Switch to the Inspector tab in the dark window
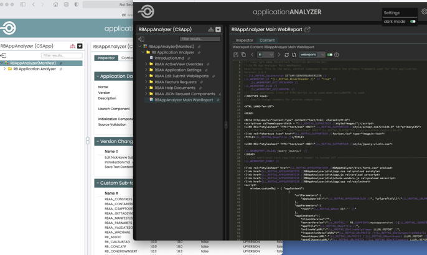 [244, 40]
